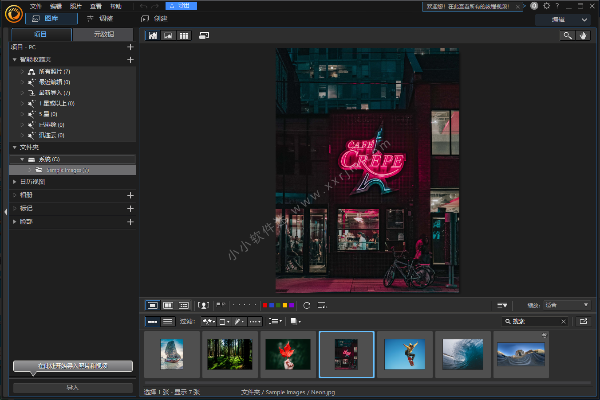Click the flag pick/reject icon
600x400 pixels.
pos(221,305)
